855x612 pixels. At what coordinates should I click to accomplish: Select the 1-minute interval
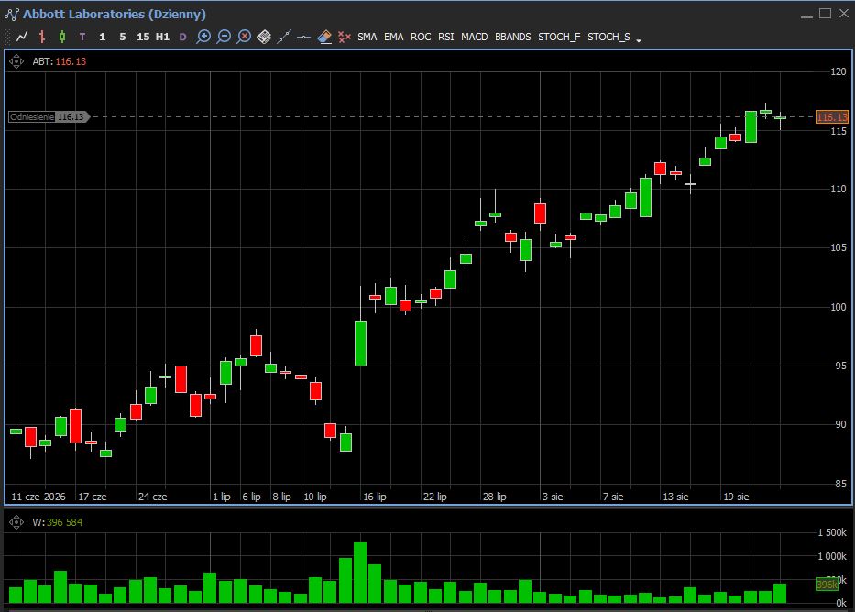pos(102,37)
